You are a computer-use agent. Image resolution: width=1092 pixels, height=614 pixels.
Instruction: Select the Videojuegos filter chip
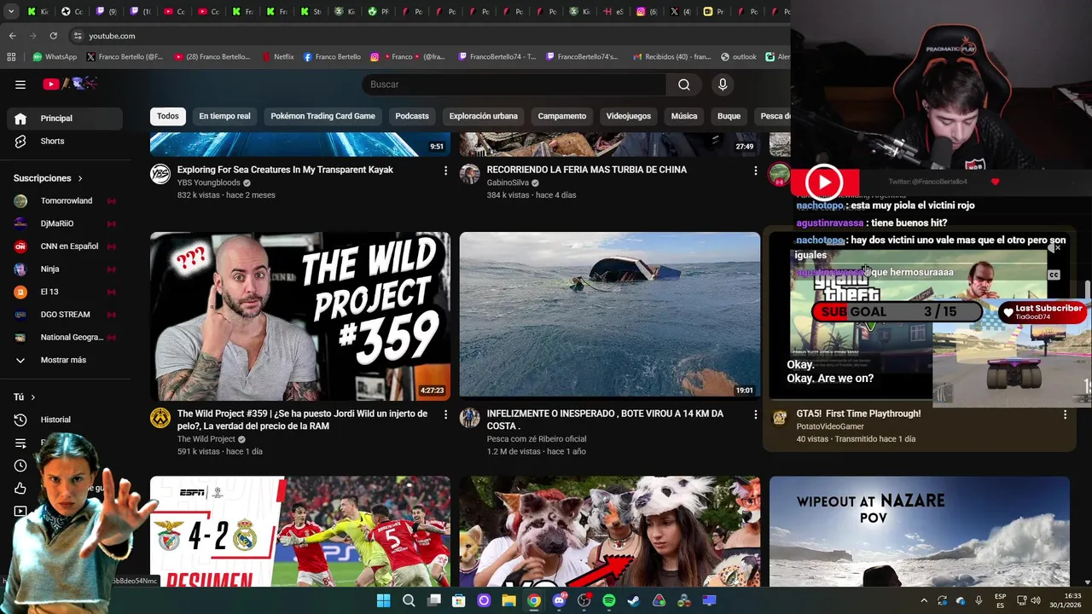tap(628, 116)
